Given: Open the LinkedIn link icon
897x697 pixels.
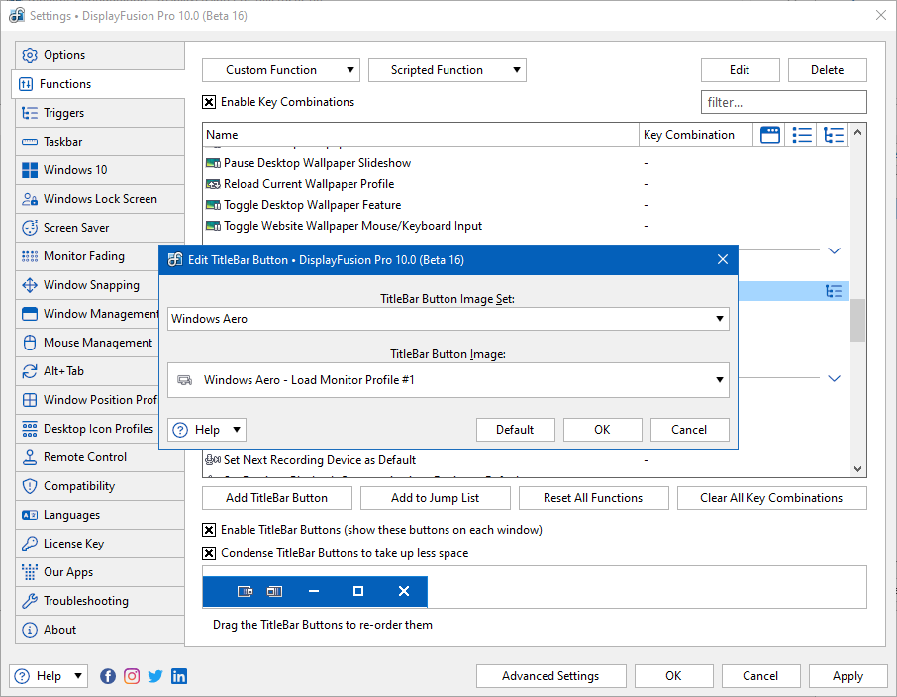Looking at the screenshot, I should click(x=179, y=676).
